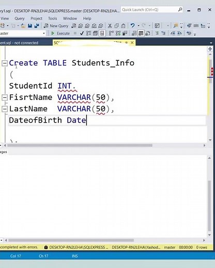The image size is (215, 268).
Task: Open SQL editor toolbar overflow options
Action: (x=195, y=34)
